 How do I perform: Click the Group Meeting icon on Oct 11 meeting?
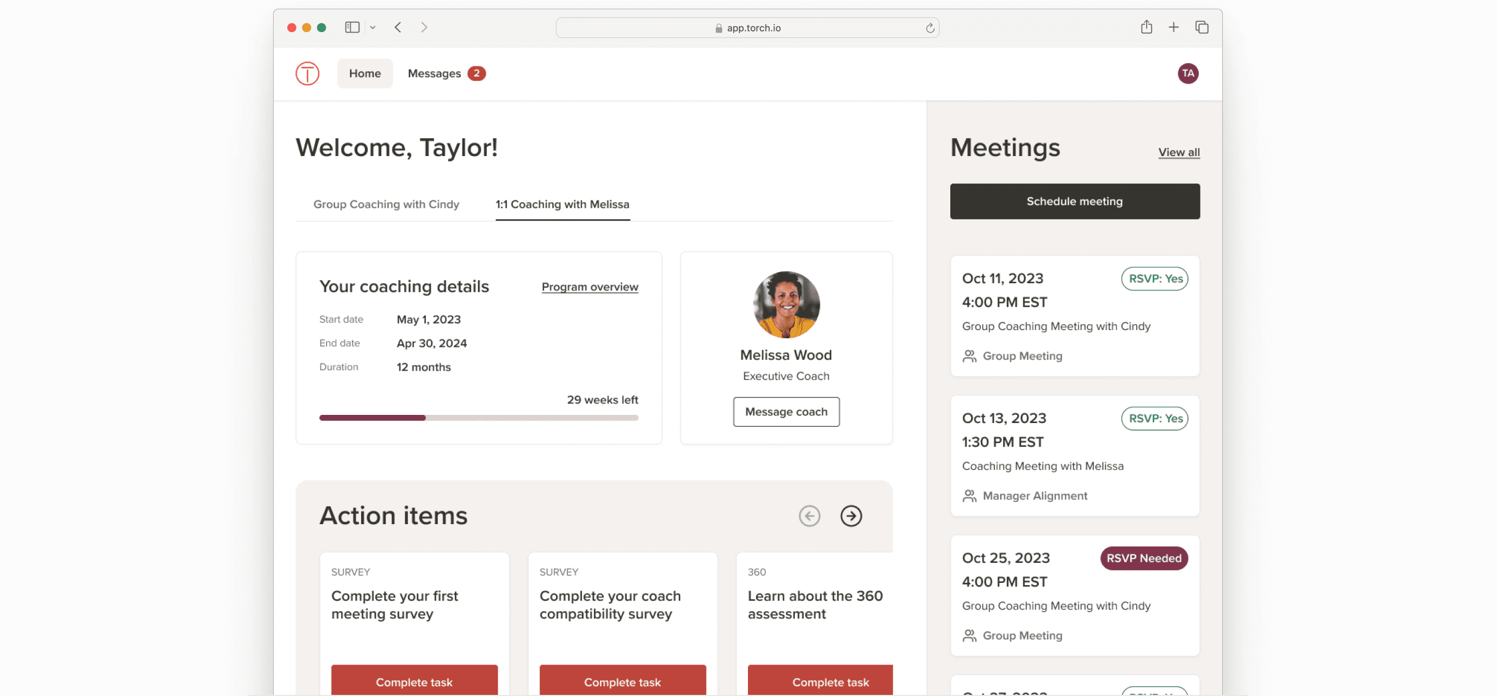[969, 356]
